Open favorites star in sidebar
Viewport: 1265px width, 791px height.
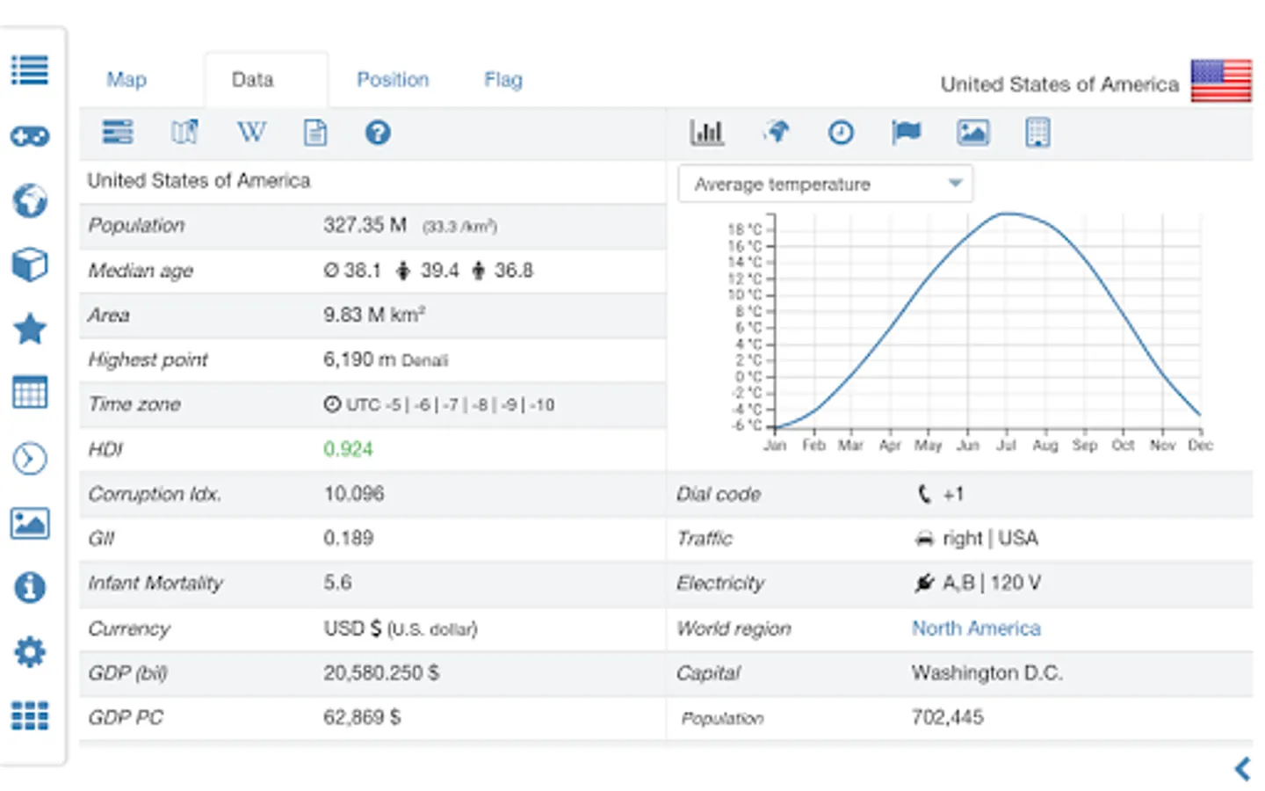30,330
